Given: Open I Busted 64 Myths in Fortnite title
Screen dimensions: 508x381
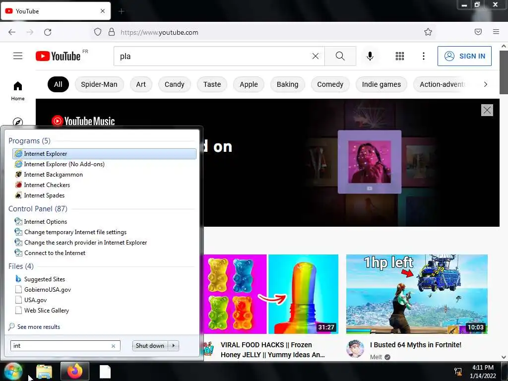Looking at the screenshot, I should point(416,345).
